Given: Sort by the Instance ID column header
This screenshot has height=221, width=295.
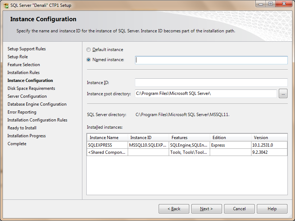Looking at the screenshot, I should pyautogui.click(x=148, y=138).
